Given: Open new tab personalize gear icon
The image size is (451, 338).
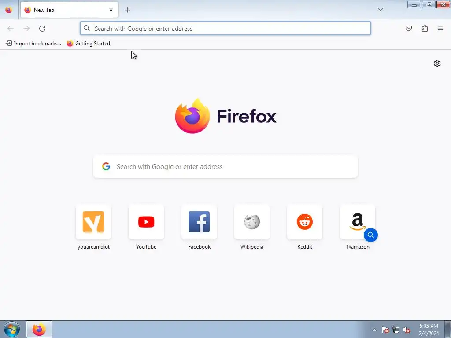Looking at the screenshot, I should pyautogui.click(x=437, y=63).
